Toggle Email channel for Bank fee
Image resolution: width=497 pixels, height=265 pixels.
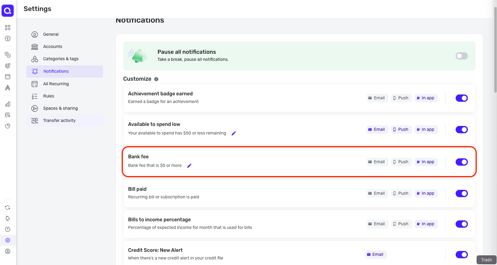pos(377,162)
